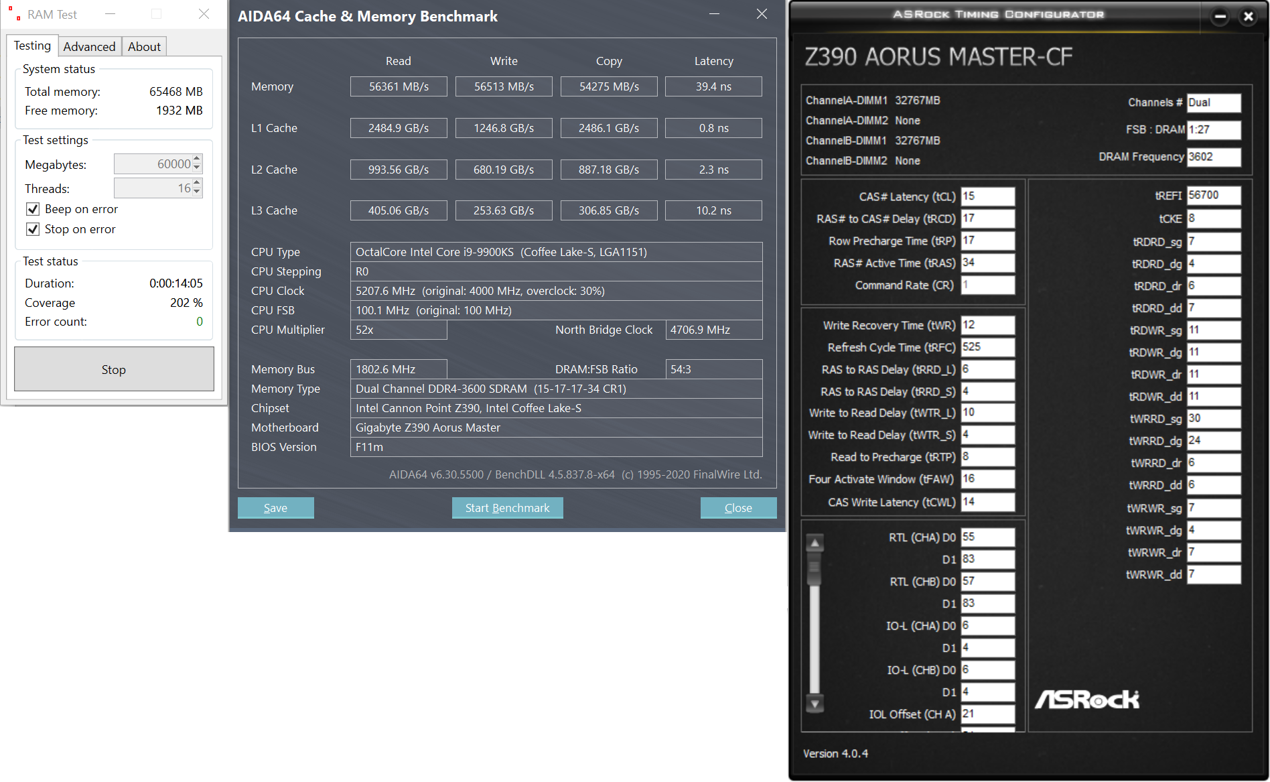Viewport: 1270px width, 782px height.
Task: Click the Refresh Cycle Time (tRFC) field
Action: pos(988,347)
